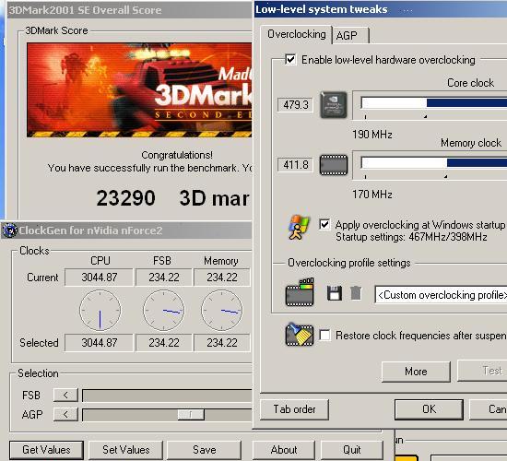Click the Startup settings 467MHz/398MHz text
The width and height of the screenshot is (507, 461).
coord(411,237)
